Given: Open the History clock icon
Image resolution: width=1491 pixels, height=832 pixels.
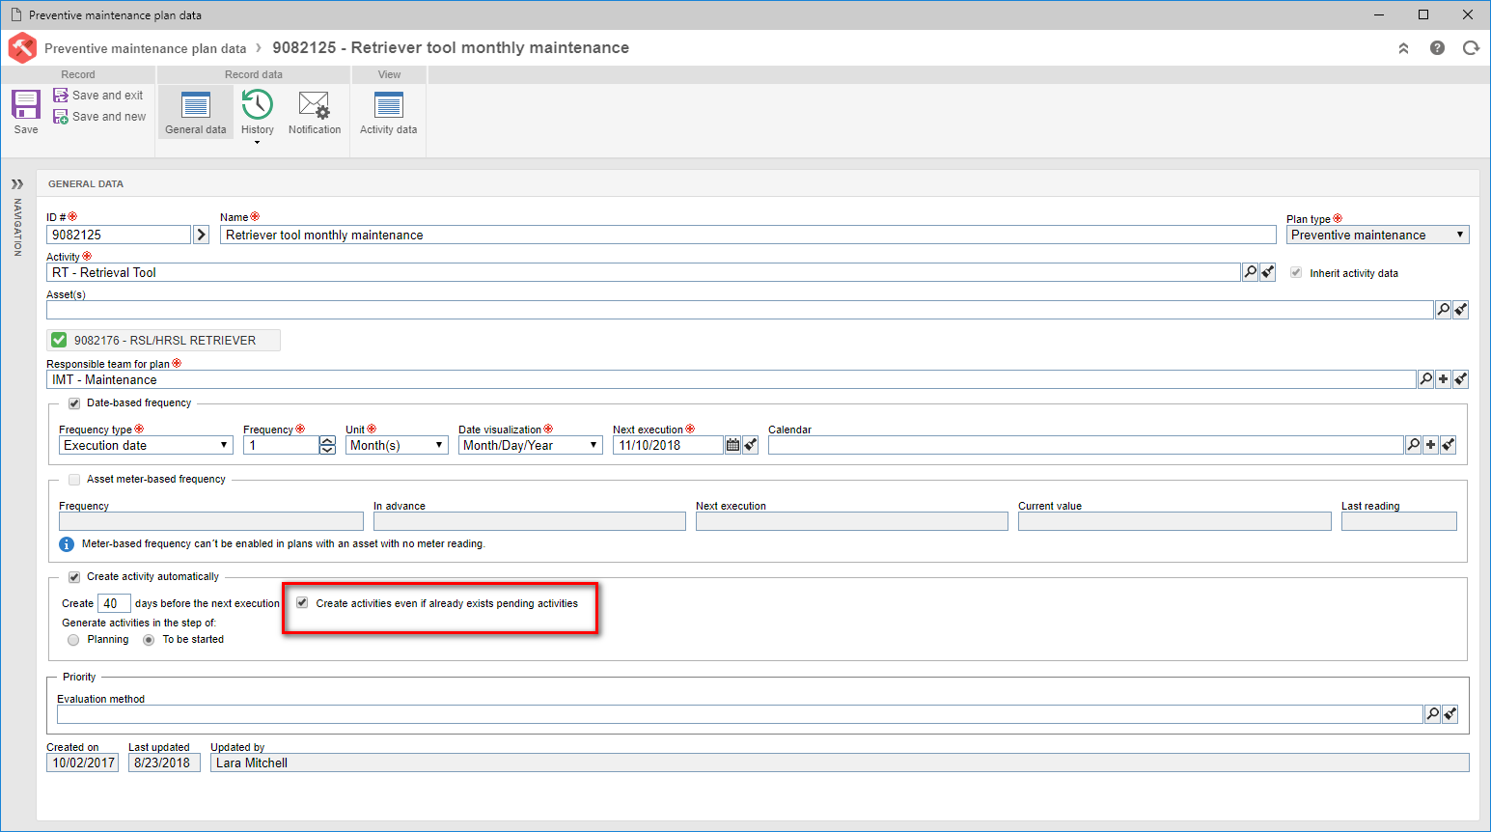Looking at the screenshot, I should click(258, 104).
